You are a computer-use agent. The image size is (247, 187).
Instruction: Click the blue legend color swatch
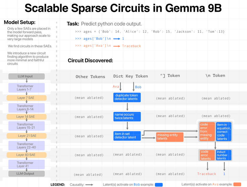[x=159, y=184]
